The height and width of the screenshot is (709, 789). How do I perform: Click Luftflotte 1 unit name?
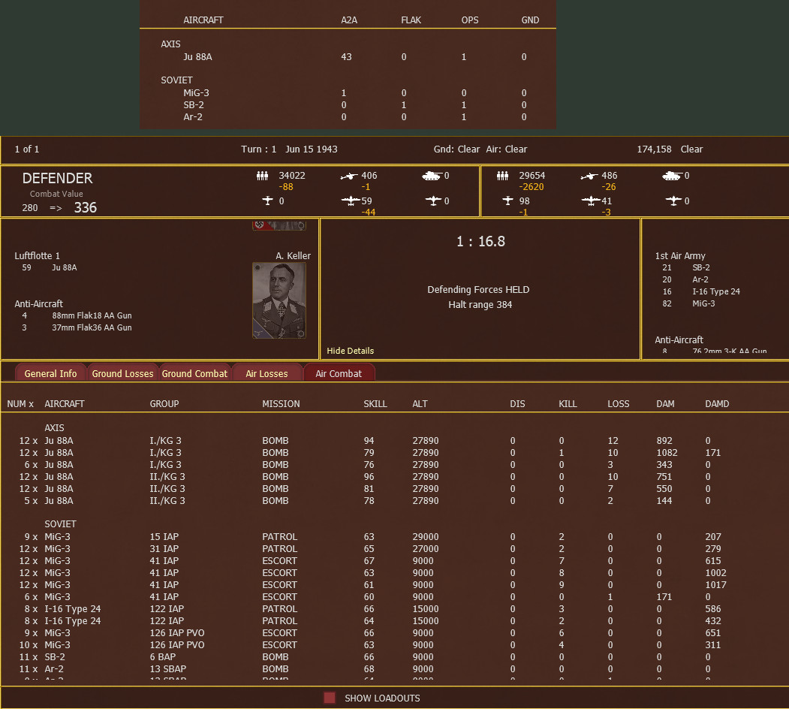(38, 256)
